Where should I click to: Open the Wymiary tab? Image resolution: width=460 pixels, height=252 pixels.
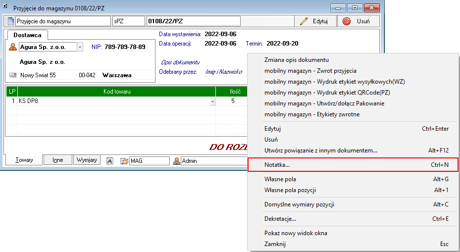(87, 160)
